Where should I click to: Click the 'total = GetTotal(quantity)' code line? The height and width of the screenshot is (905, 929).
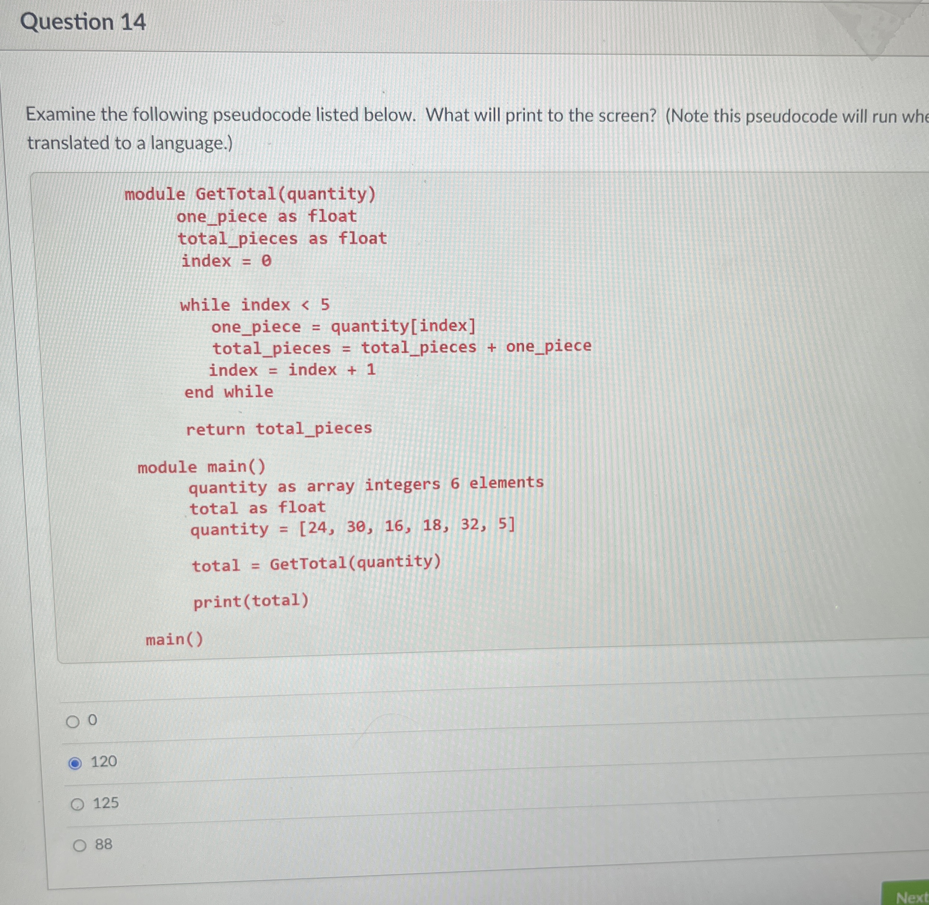tap(316, 564)
